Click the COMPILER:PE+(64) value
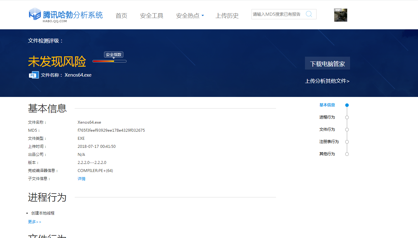418x238 pixels. [95, 171]
